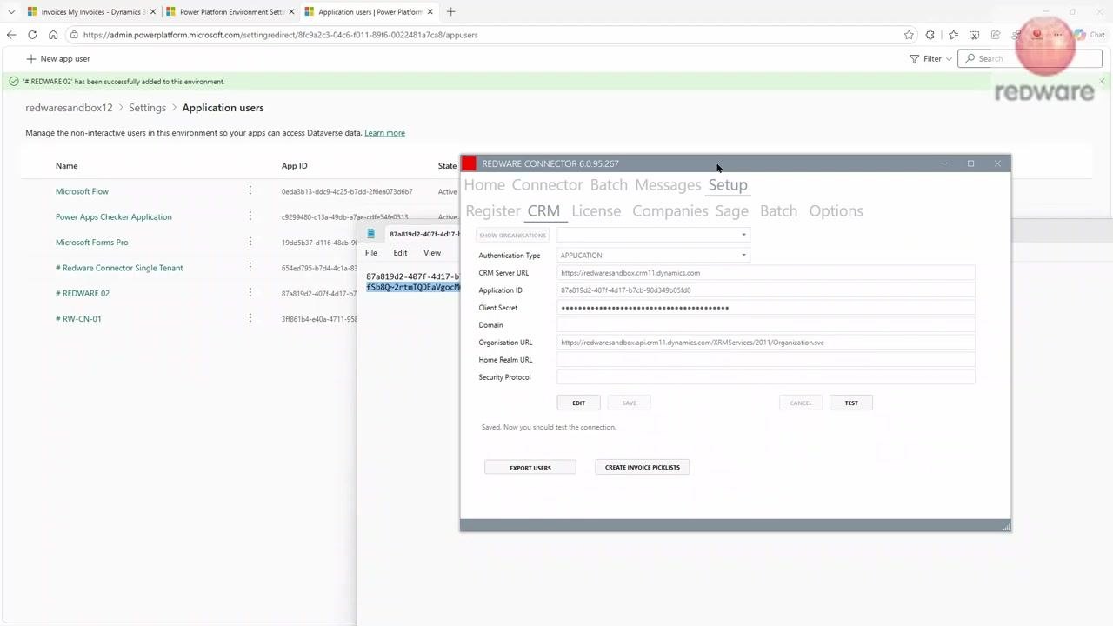Dismiss the green success notification
Image resolution: width=1113 pixels, height=626 pixels.
(1102, 81)
